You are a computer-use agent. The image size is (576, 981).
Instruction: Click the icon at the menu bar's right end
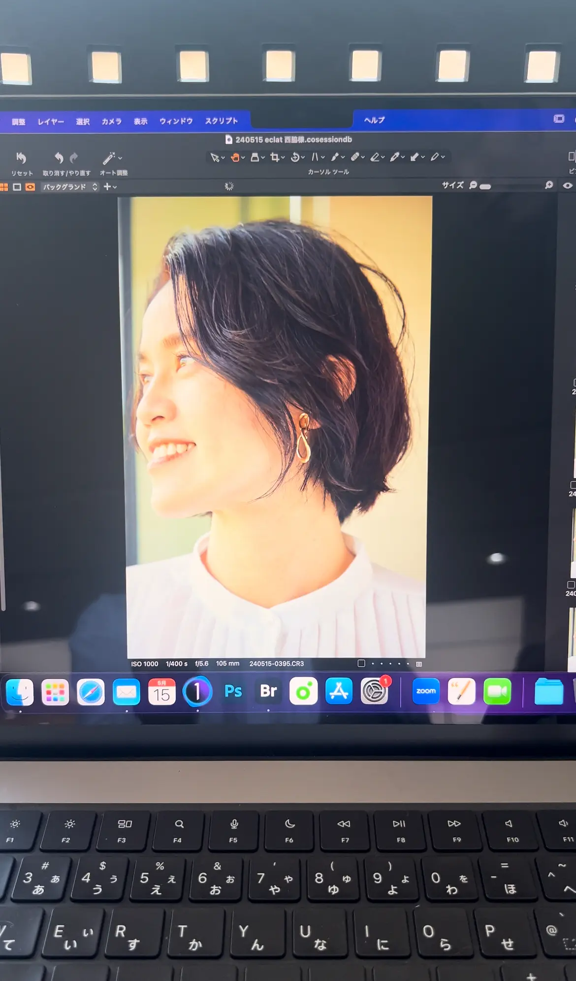[559, 119]
